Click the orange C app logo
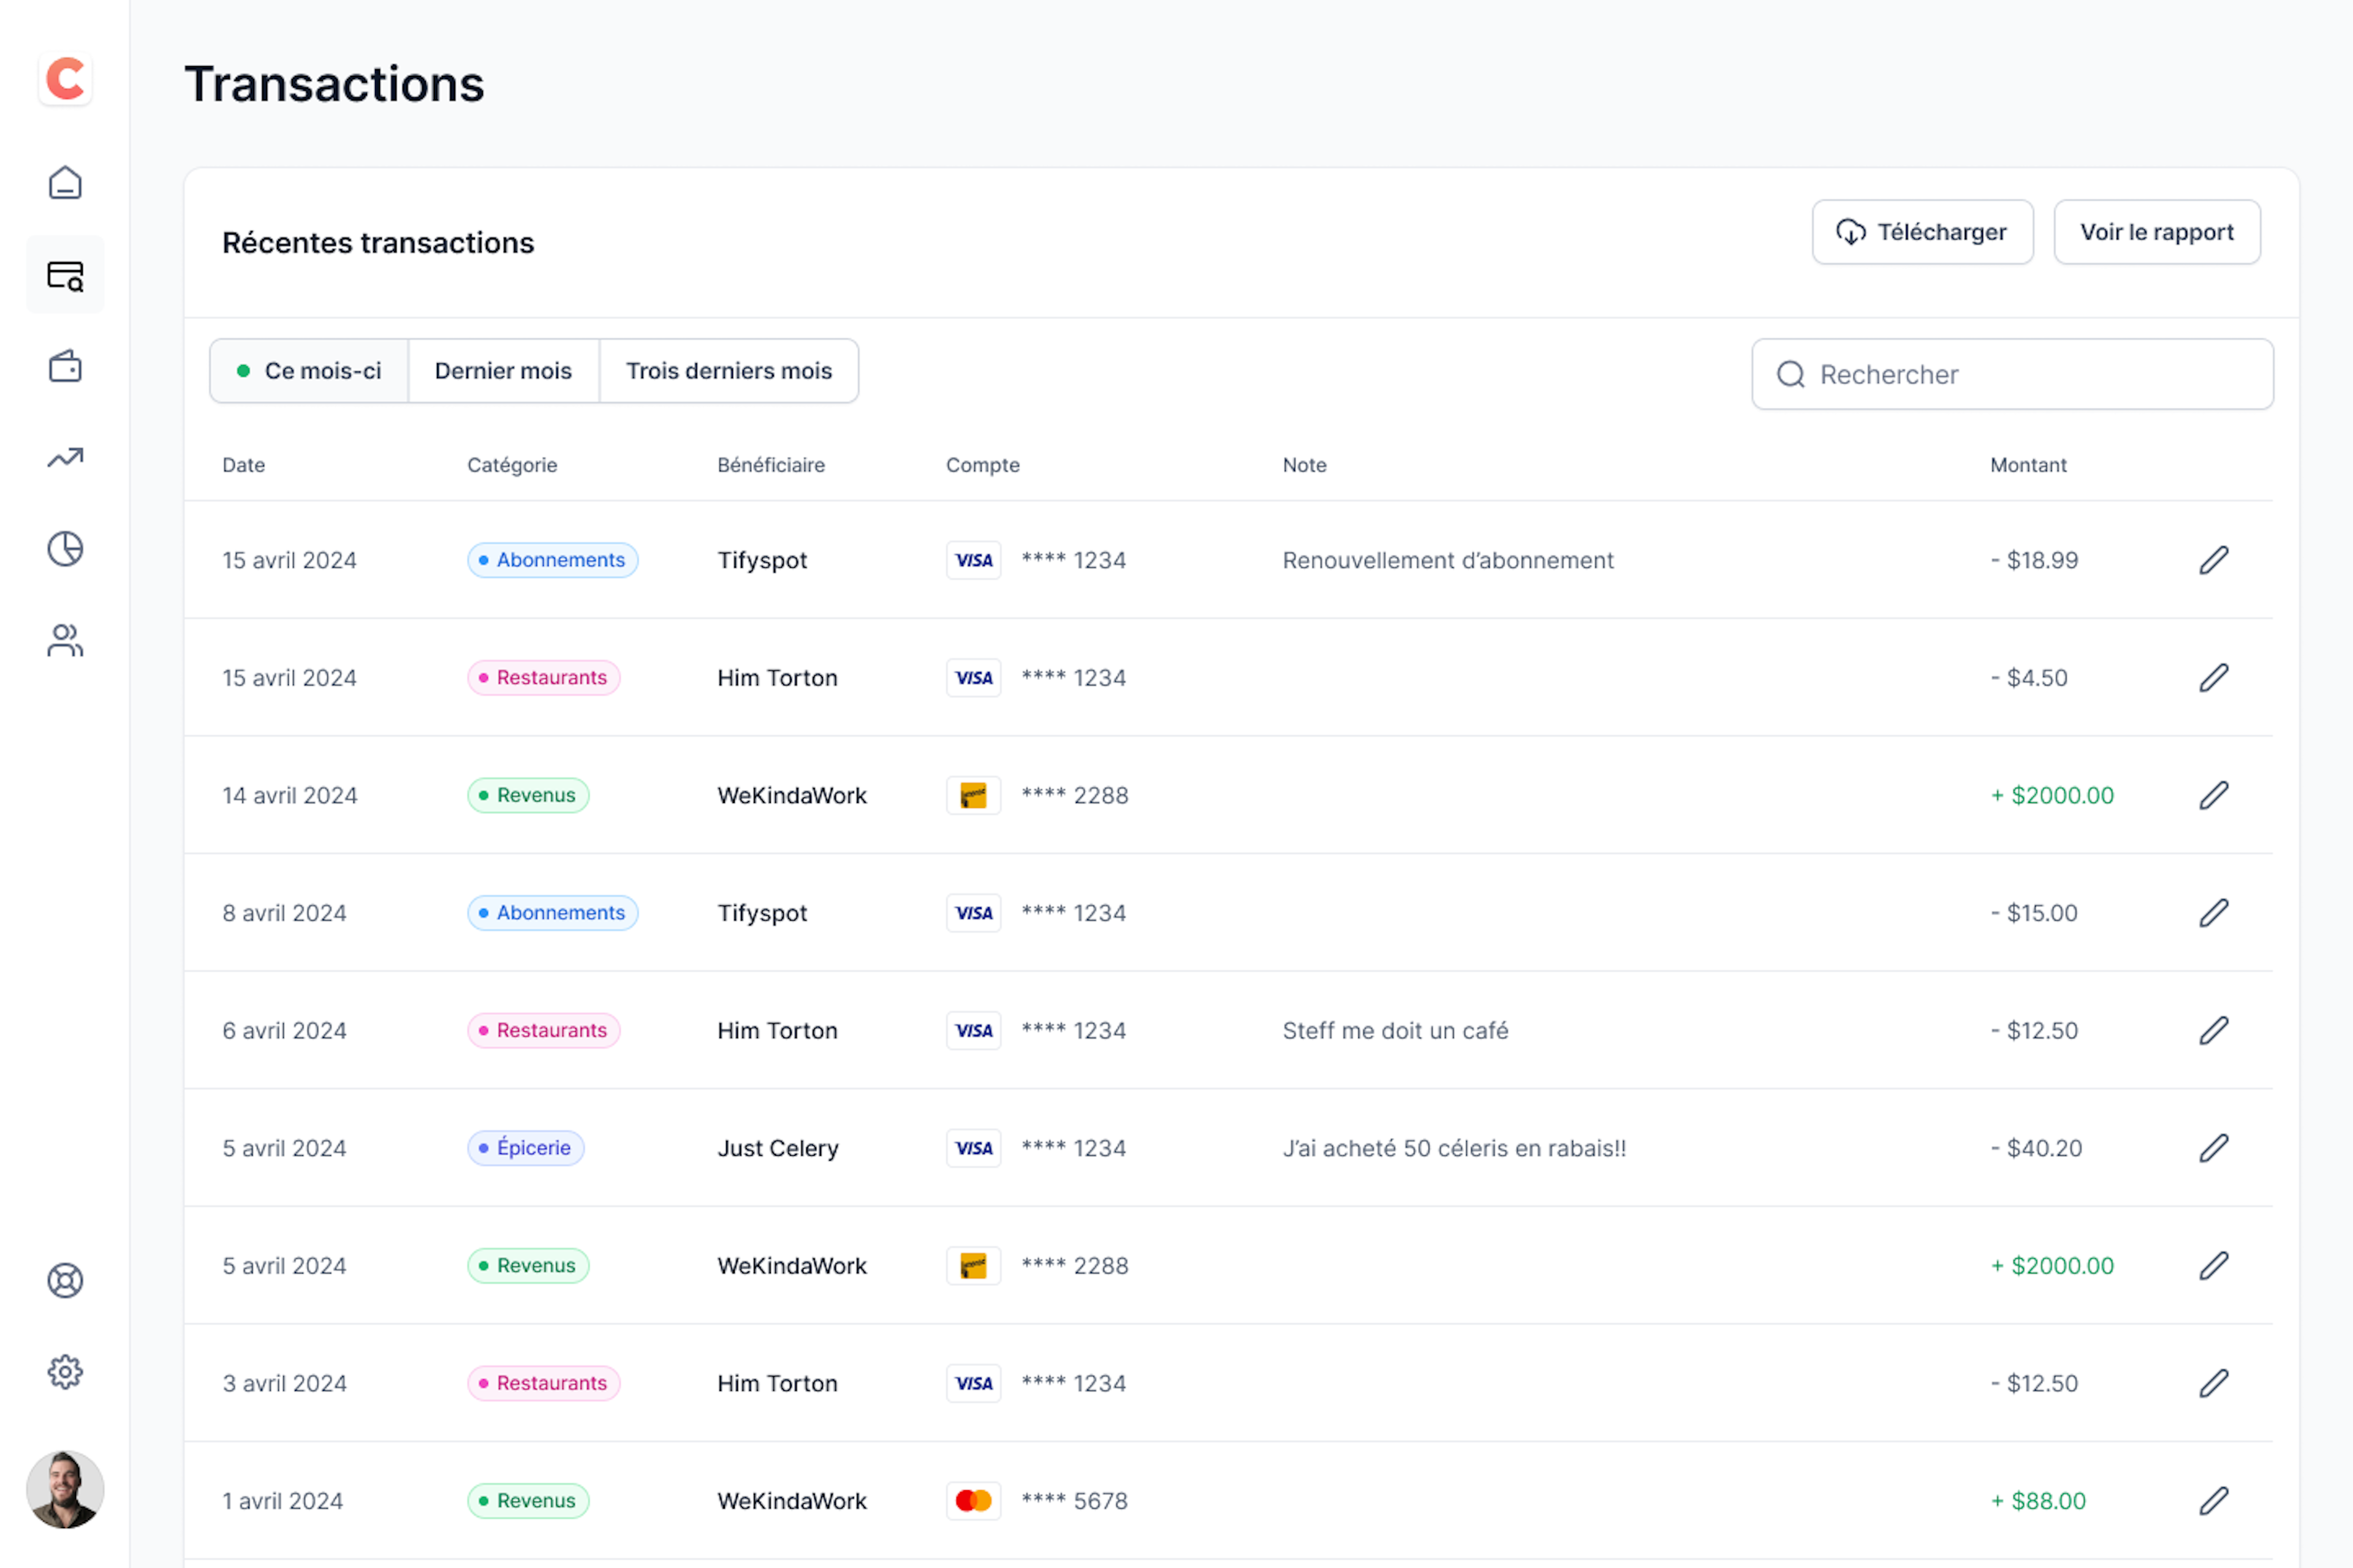This screenshot has height=1568, width=2353. (65, 79)
